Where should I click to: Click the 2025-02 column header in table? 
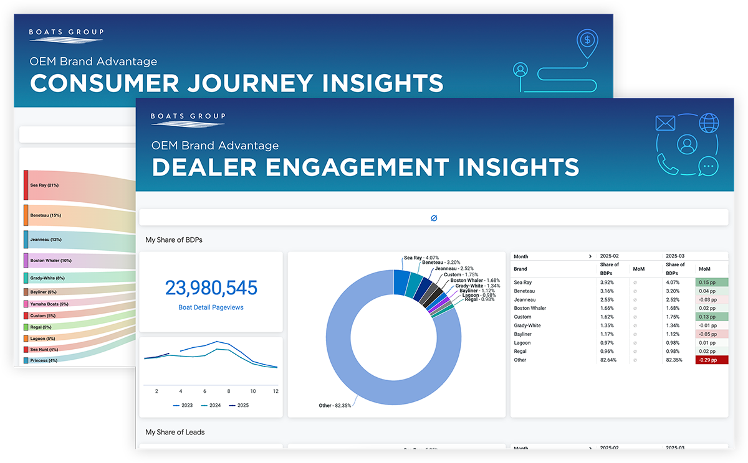pos(610,256)
